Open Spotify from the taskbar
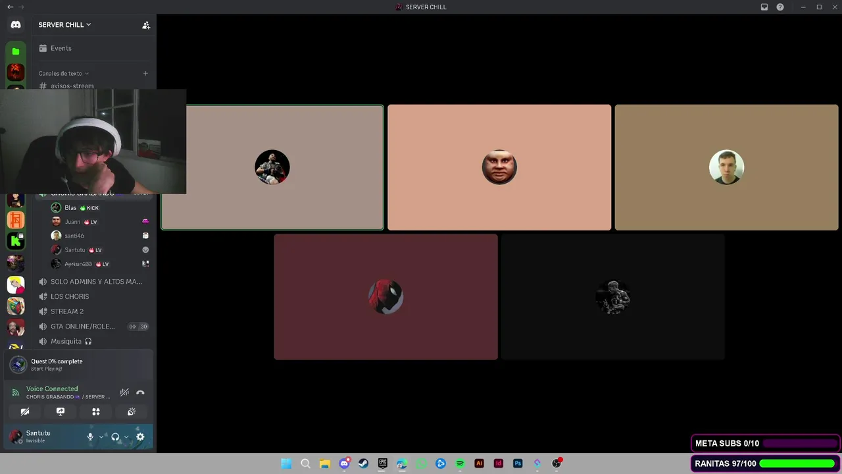 pos(460,463)
